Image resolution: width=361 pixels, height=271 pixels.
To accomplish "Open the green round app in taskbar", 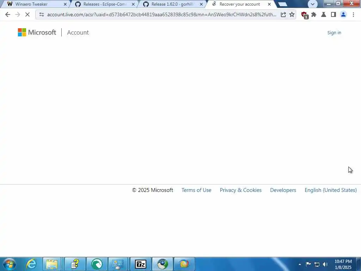I will [x=97, y=264].
